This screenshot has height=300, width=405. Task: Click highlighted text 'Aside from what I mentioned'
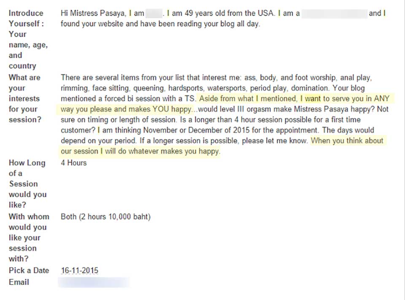point(248,98)
